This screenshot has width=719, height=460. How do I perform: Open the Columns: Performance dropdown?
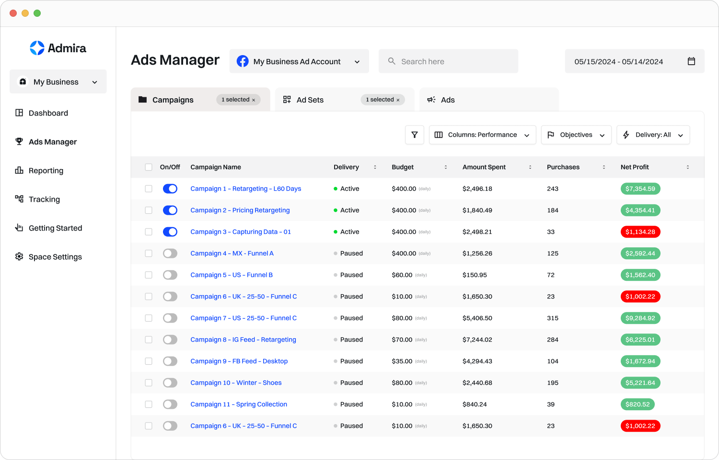[482, 135]
